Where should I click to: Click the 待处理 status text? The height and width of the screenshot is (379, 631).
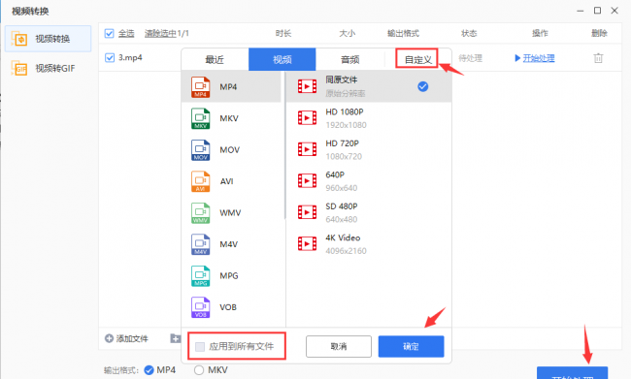tap(470, 58)
